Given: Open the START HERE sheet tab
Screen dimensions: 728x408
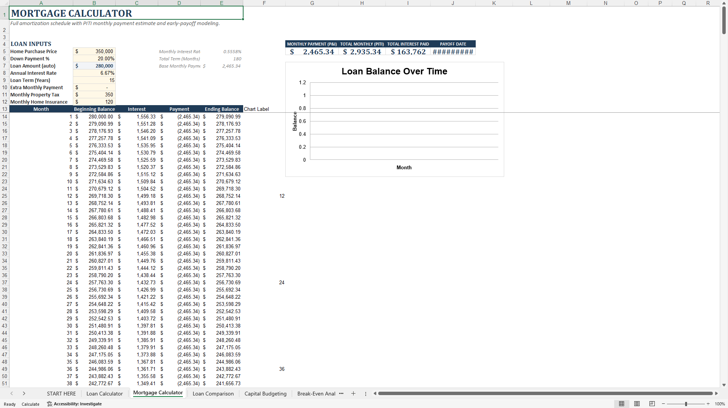Looking at the screenshot, I should [61, 394].
